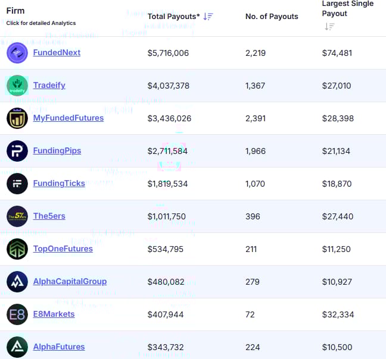The image size is (386, 359).
Task: Open the Tradeify firm link
Action: (49, 85)
